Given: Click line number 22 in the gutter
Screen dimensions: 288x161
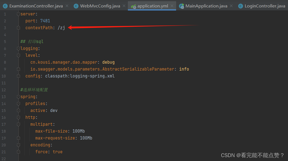Looking at the screenshot, I should coord(4,159).
